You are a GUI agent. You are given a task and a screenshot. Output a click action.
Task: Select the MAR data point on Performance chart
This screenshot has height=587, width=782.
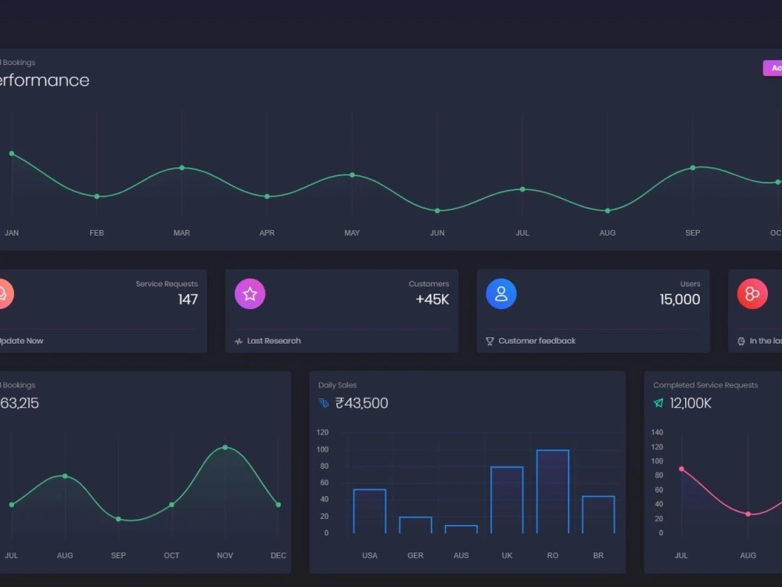click(x=182, y=167)
